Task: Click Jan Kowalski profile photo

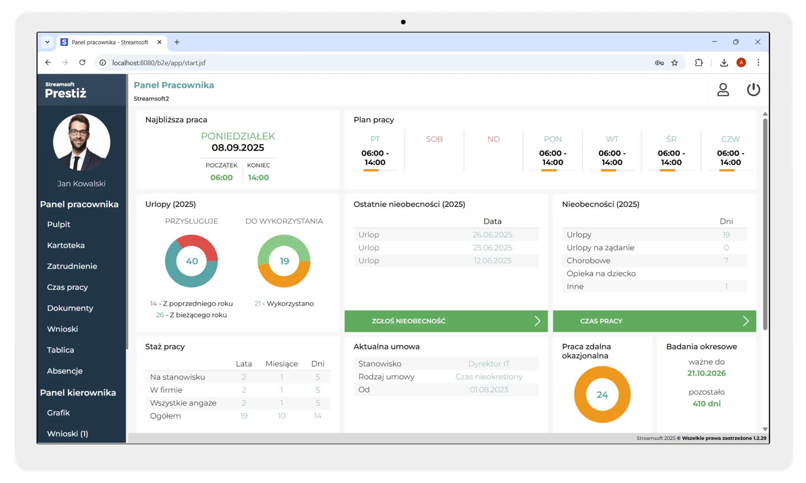Action: [x=82, y=142]
